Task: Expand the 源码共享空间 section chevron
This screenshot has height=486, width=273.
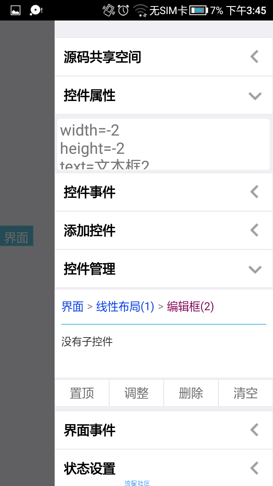Action: 254,57
